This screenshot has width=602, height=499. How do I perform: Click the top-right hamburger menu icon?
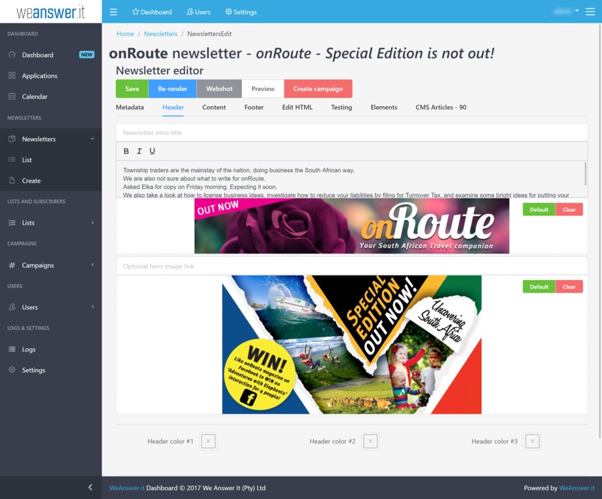(x=590, y=12)
